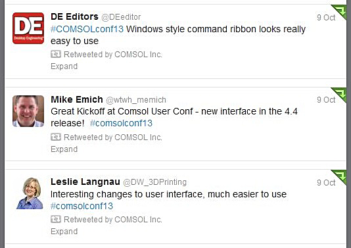Click retweet icon in Leslie Langnau tweet
The width and height of the screenshot is (351, 248).
(x=56, y=219)
